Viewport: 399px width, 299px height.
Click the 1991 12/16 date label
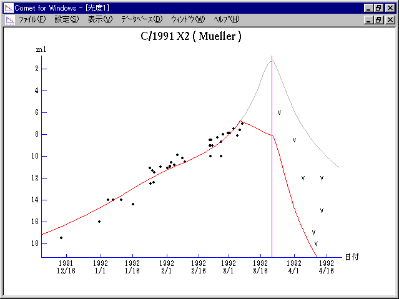[x=66, y=267]
